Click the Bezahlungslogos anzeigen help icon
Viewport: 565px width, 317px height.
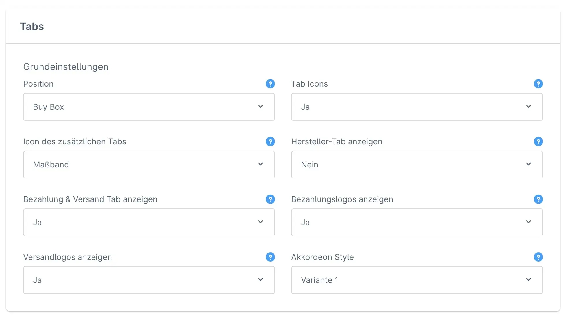click(x=538, y=199)
